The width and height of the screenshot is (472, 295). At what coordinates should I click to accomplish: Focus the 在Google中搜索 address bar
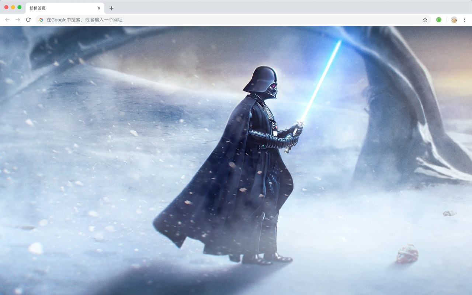tap(233, 20)
